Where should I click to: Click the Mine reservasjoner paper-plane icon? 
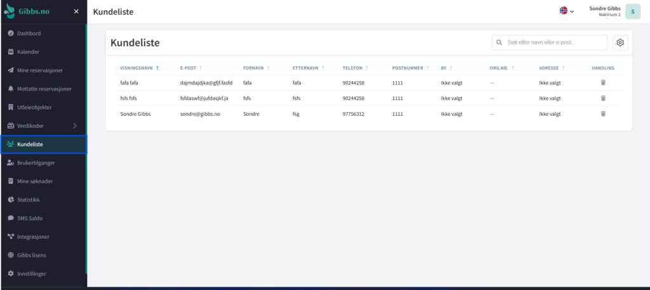pos(11,70)
